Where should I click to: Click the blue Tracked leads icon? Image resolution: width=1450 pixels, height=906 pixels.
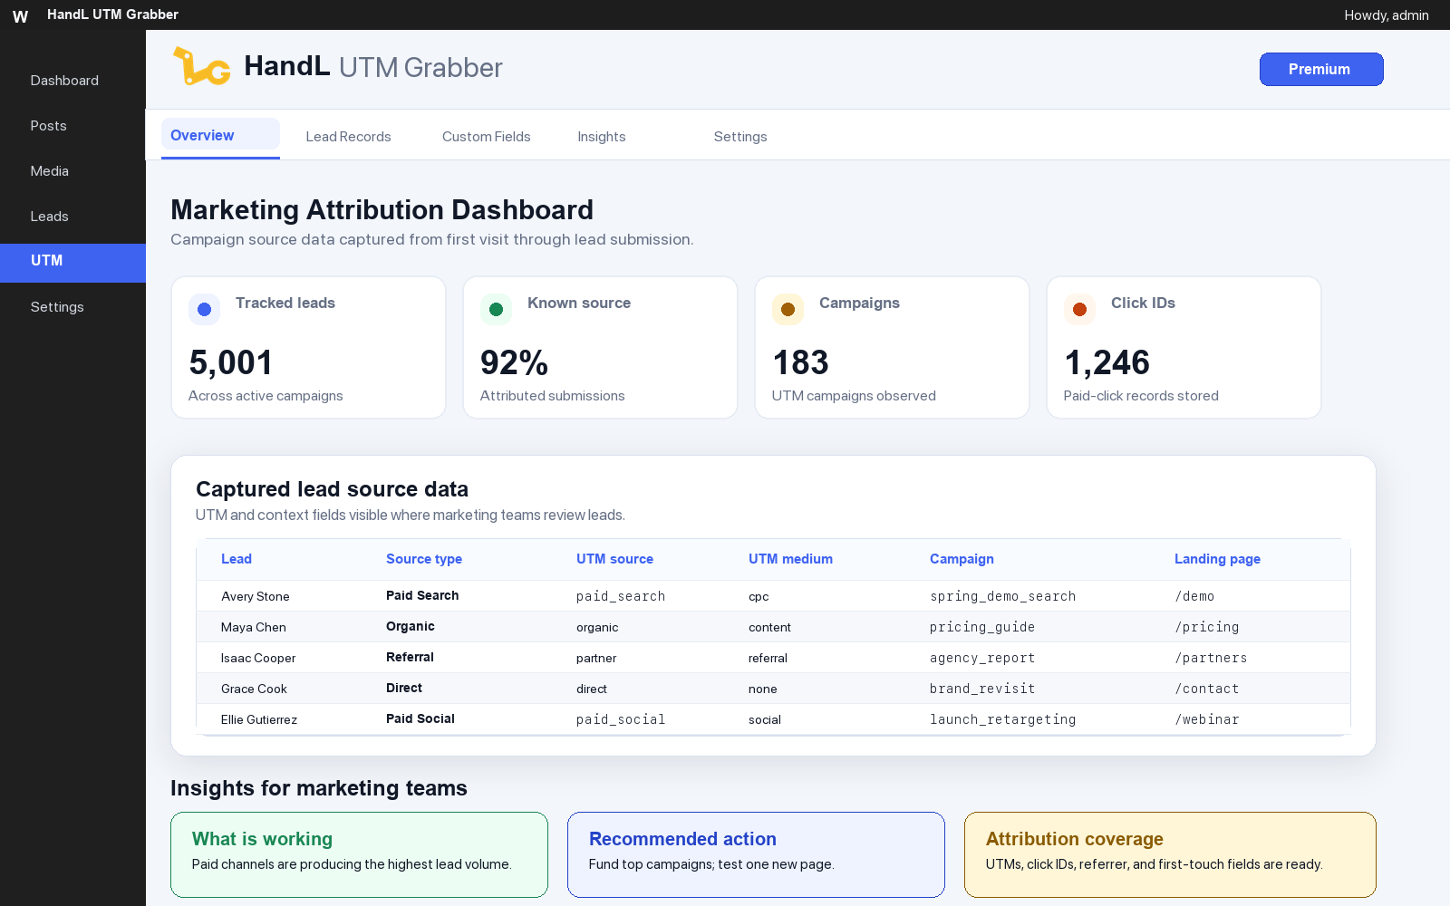205,309
